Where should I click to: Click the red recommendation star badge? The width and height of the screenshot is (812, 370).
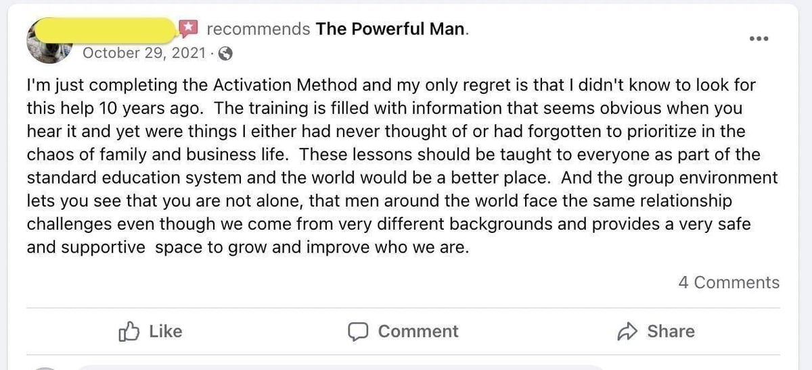(x=189, y=28)
